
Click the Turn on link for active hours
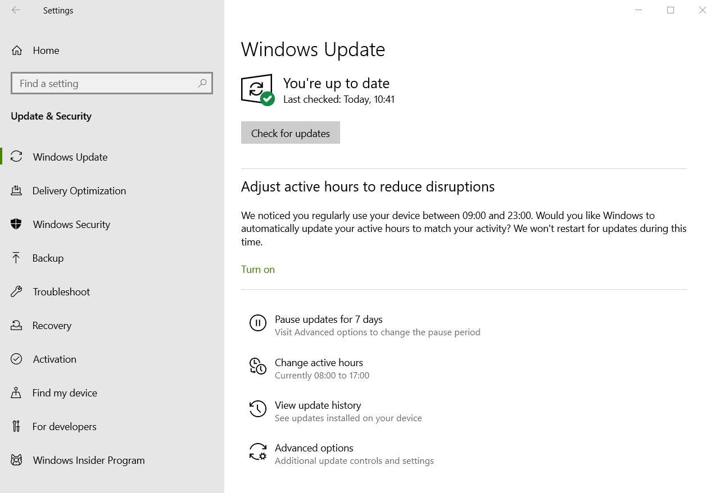point(258,270)
